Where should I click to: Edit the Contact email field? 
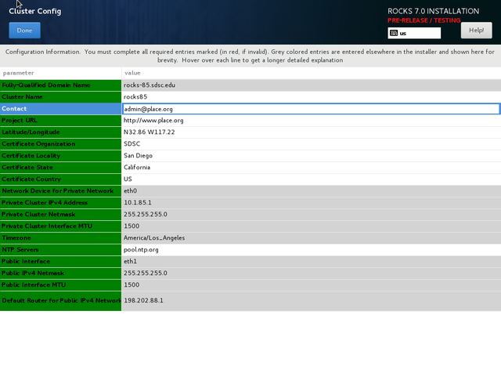coord(310,109)
